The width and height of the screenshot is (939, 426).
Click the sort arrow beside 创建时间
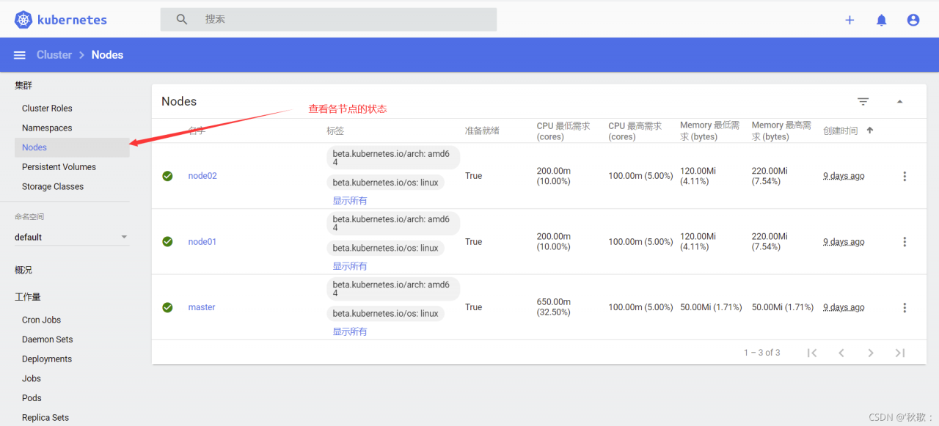click(870, 131)
